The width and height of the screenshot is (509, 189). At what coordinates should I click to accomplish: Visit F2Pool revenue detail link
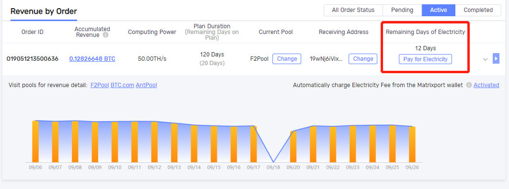coord(100,85)
